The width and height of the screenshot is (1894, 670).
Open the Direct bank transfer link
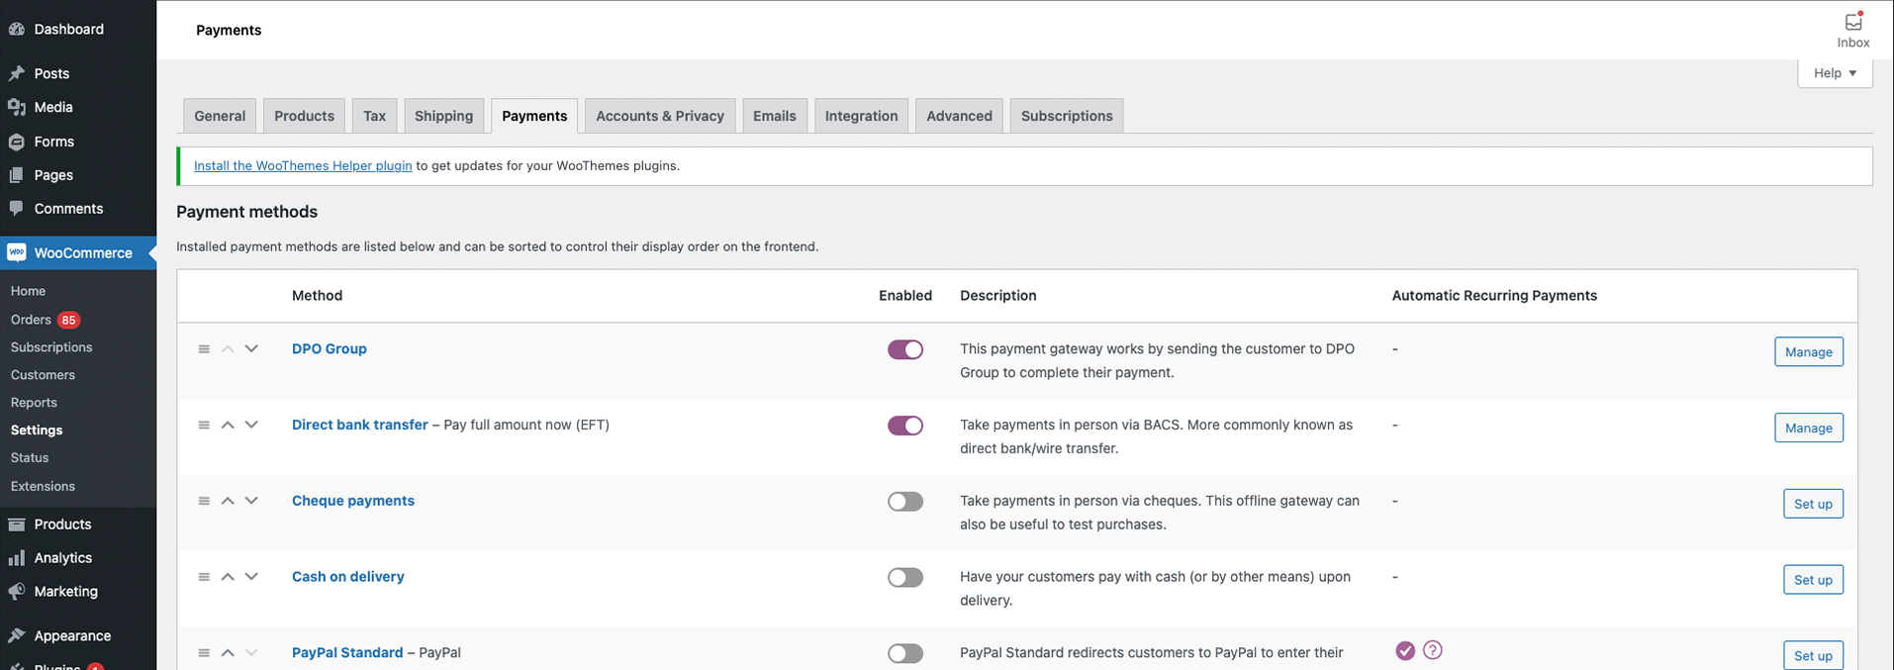click(x=360, y=425)
